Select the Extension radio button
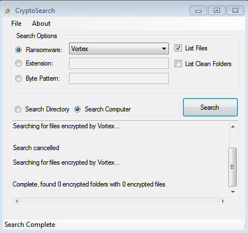 point(19,63)
